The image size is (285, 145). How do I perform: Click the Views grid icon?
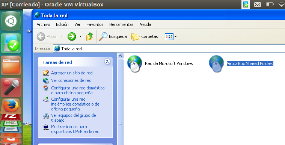click(169, 36)
